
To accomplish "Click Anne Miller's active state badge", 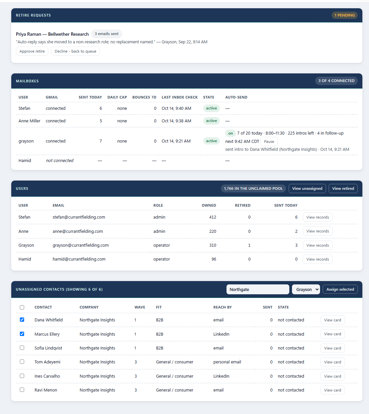I will [212, 121].
